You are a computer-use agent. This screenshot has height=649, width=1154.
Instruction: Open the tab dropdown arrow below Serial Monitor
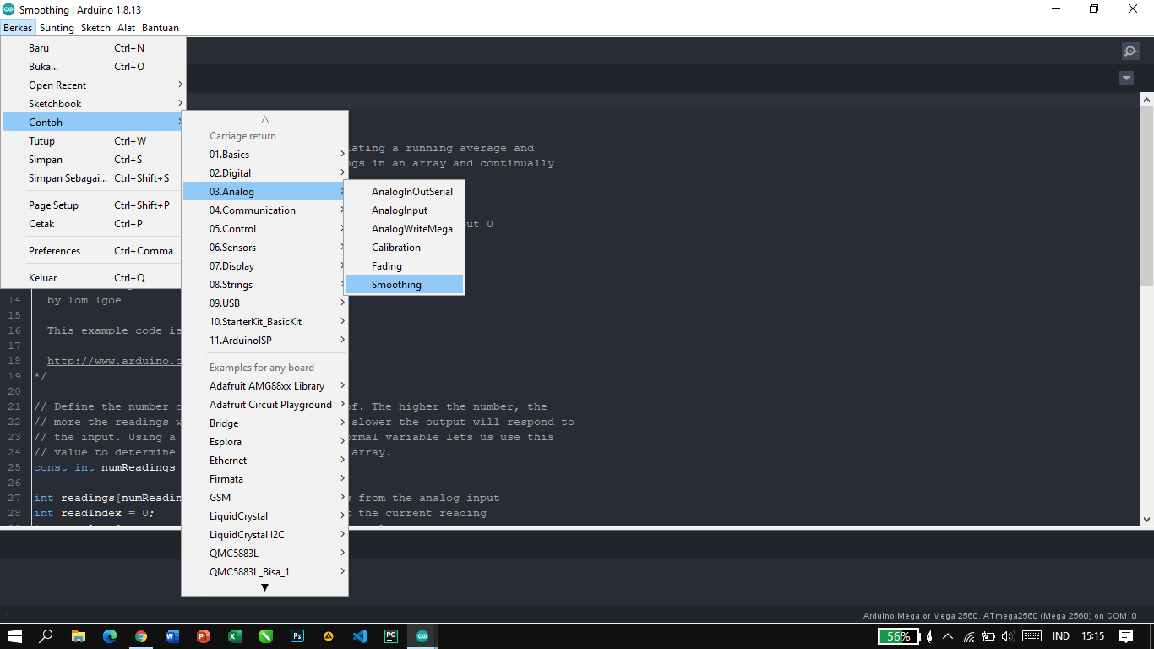pyautogui.click(x=1126, y=78)
